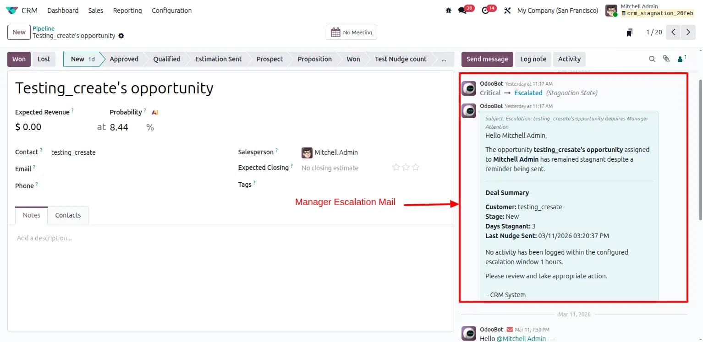
Task: Open the conversations icon showing 38
Action: pos(462,10)
